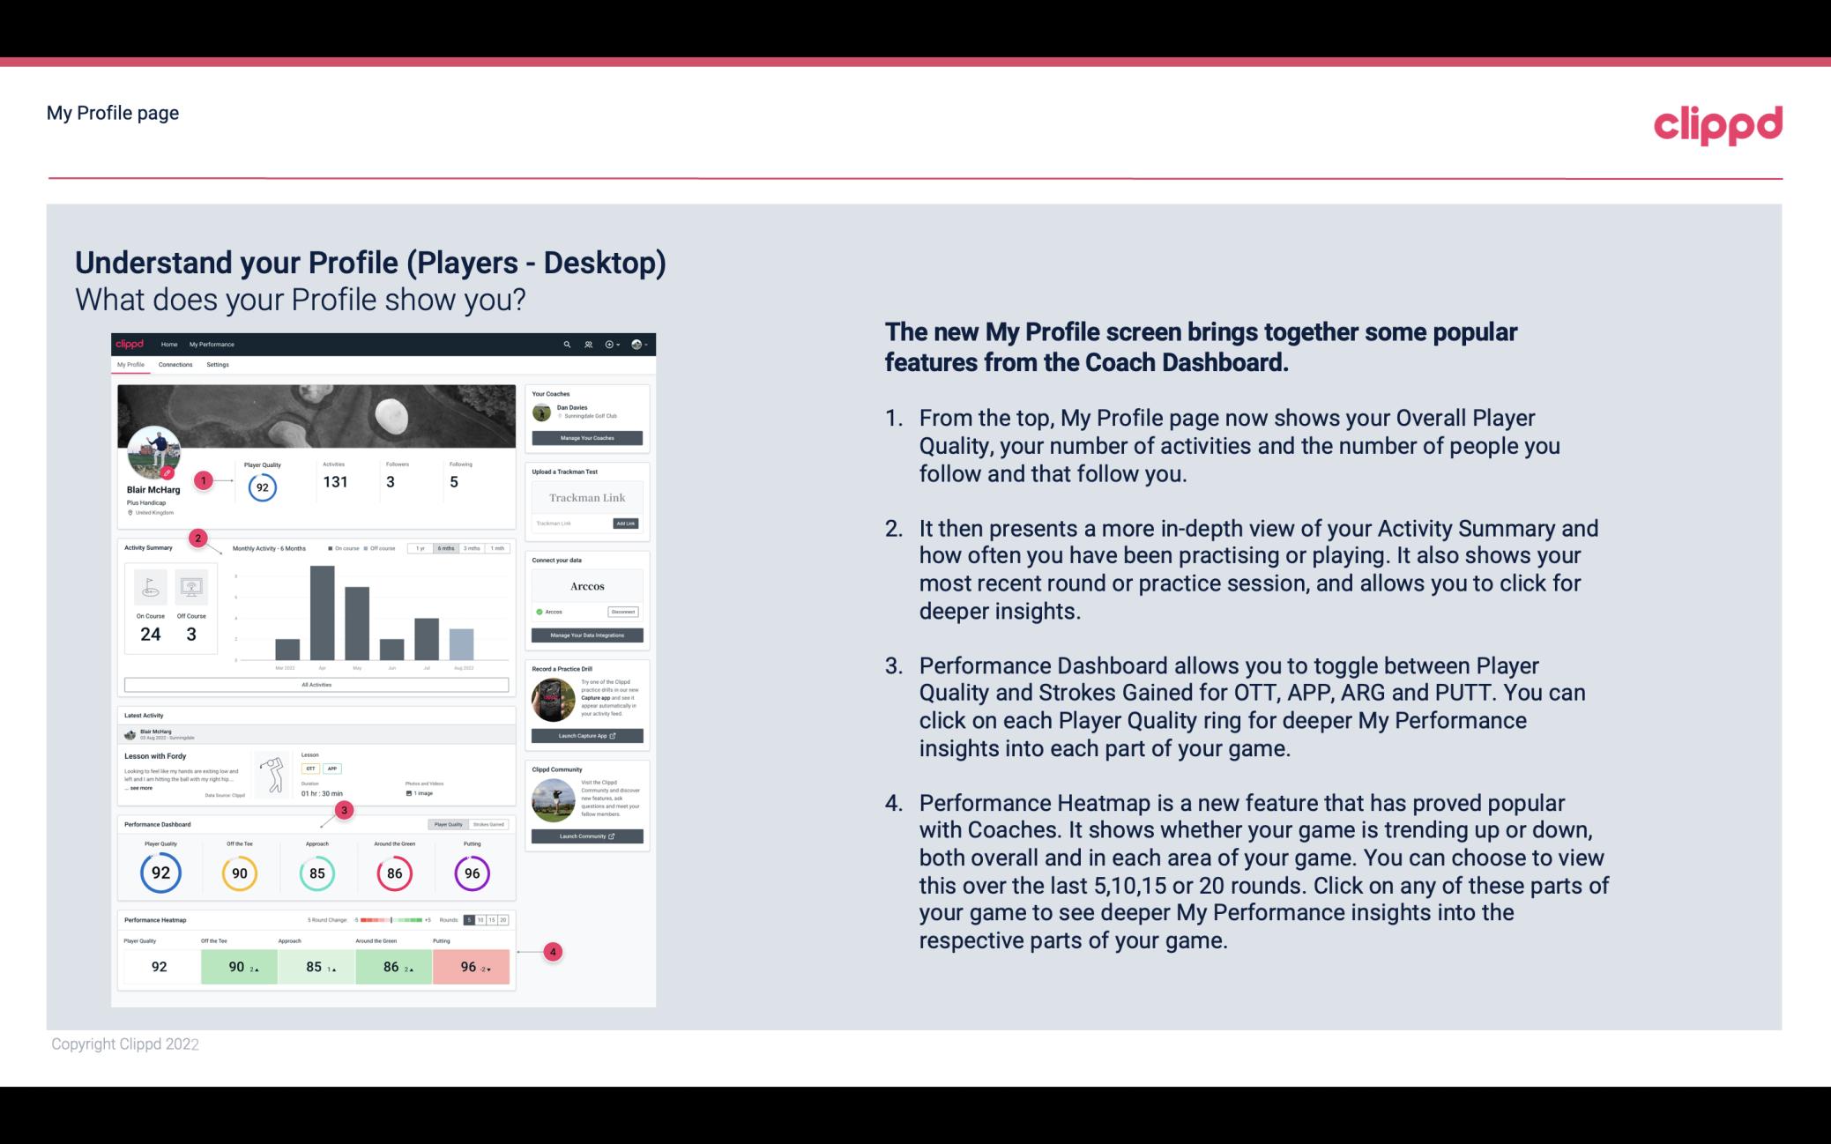Viewport: 1831px width, 1144px height.
Task: Select the Arccos data integration icon
Action: click(540, 612)
